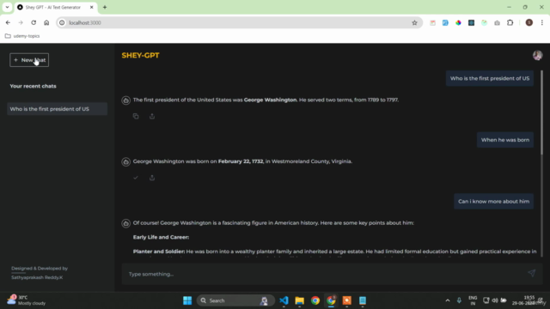Open the weather widget
Screen dimensions: 550x309
pos(27,300)
